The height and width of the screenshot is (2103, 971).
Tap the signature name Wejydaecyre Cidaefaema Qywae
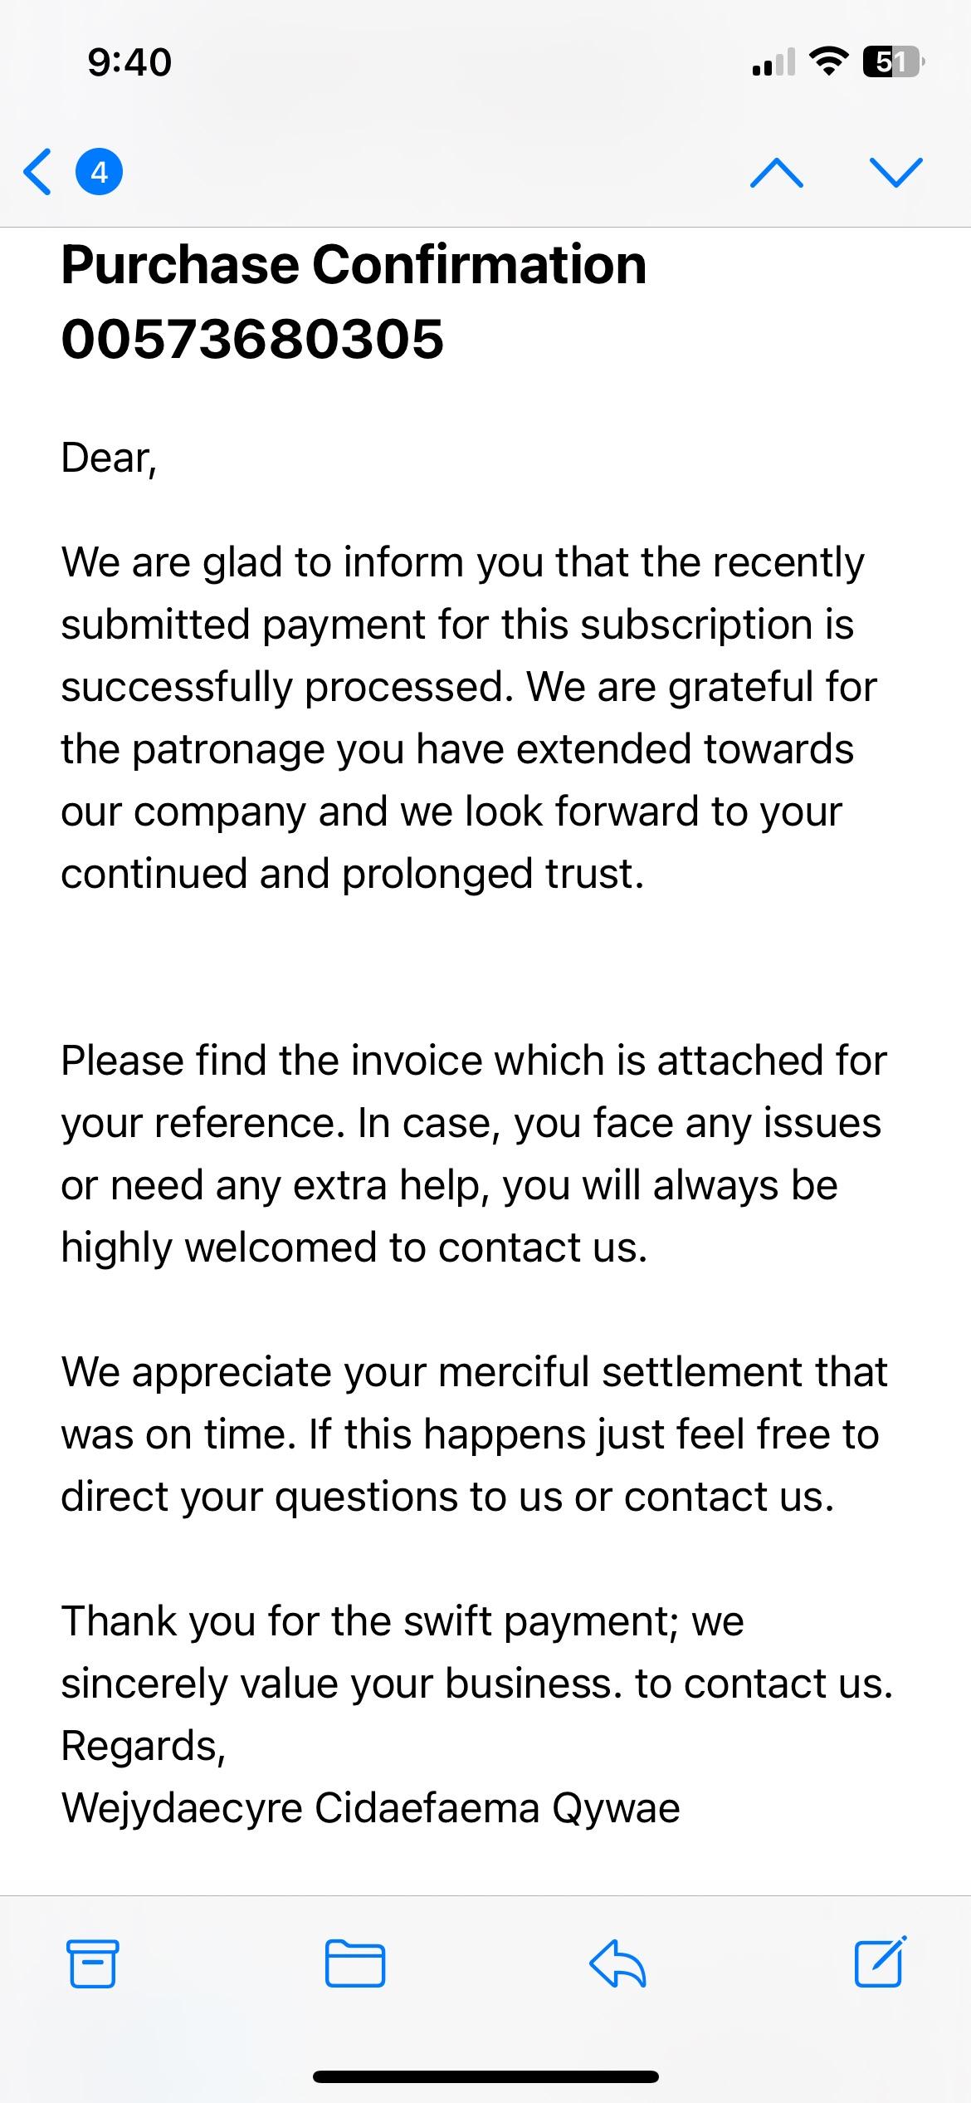[370, 1807]
